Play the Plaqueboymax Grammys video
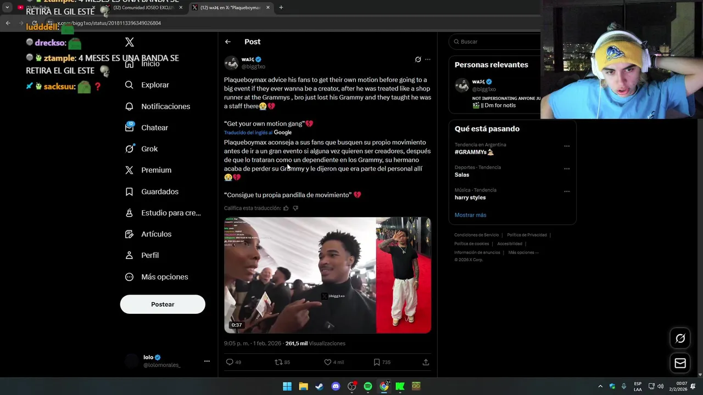Viewport: 703px width, 395px height. click(327, 275)
